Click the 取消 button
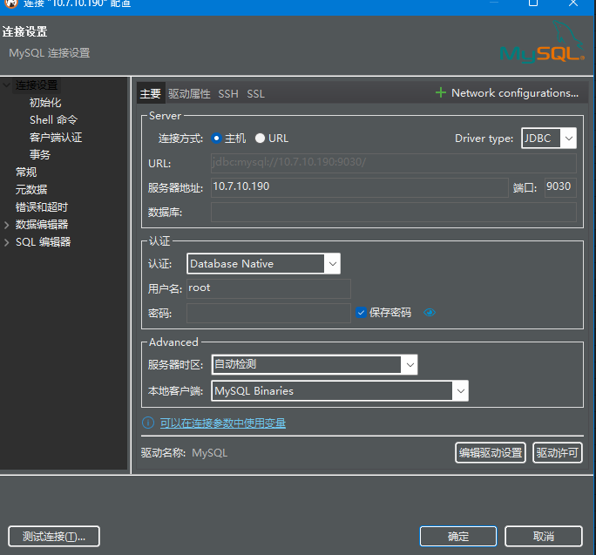596x555 pixels. pos(544,537)
